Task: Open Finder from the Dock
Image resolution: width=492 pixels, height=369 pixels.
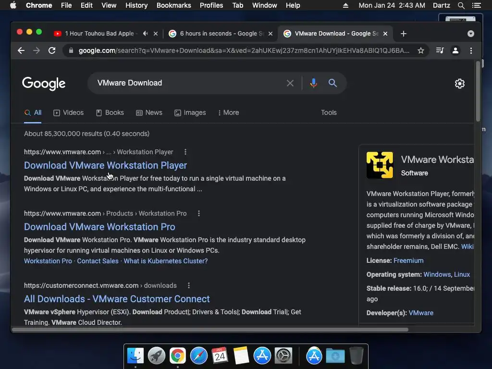Action: pos(135,356)
